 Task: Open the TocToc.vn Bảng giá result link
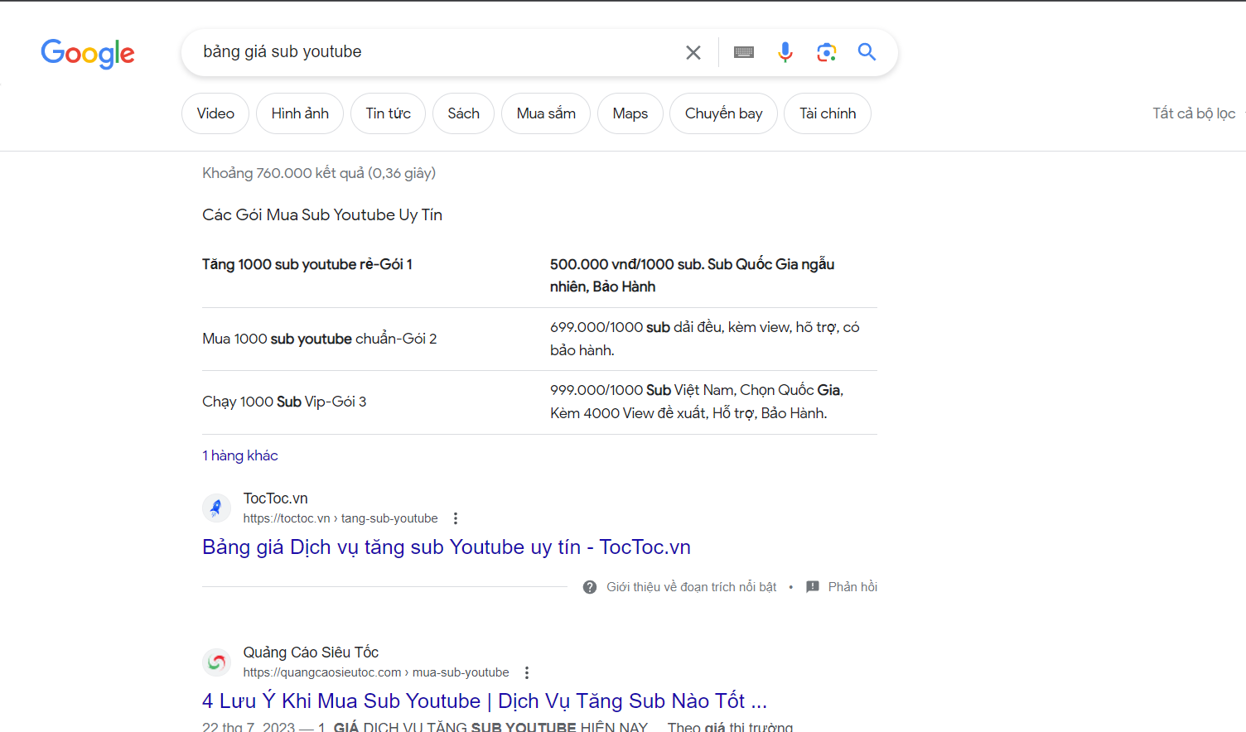click(x=446, y=547)
